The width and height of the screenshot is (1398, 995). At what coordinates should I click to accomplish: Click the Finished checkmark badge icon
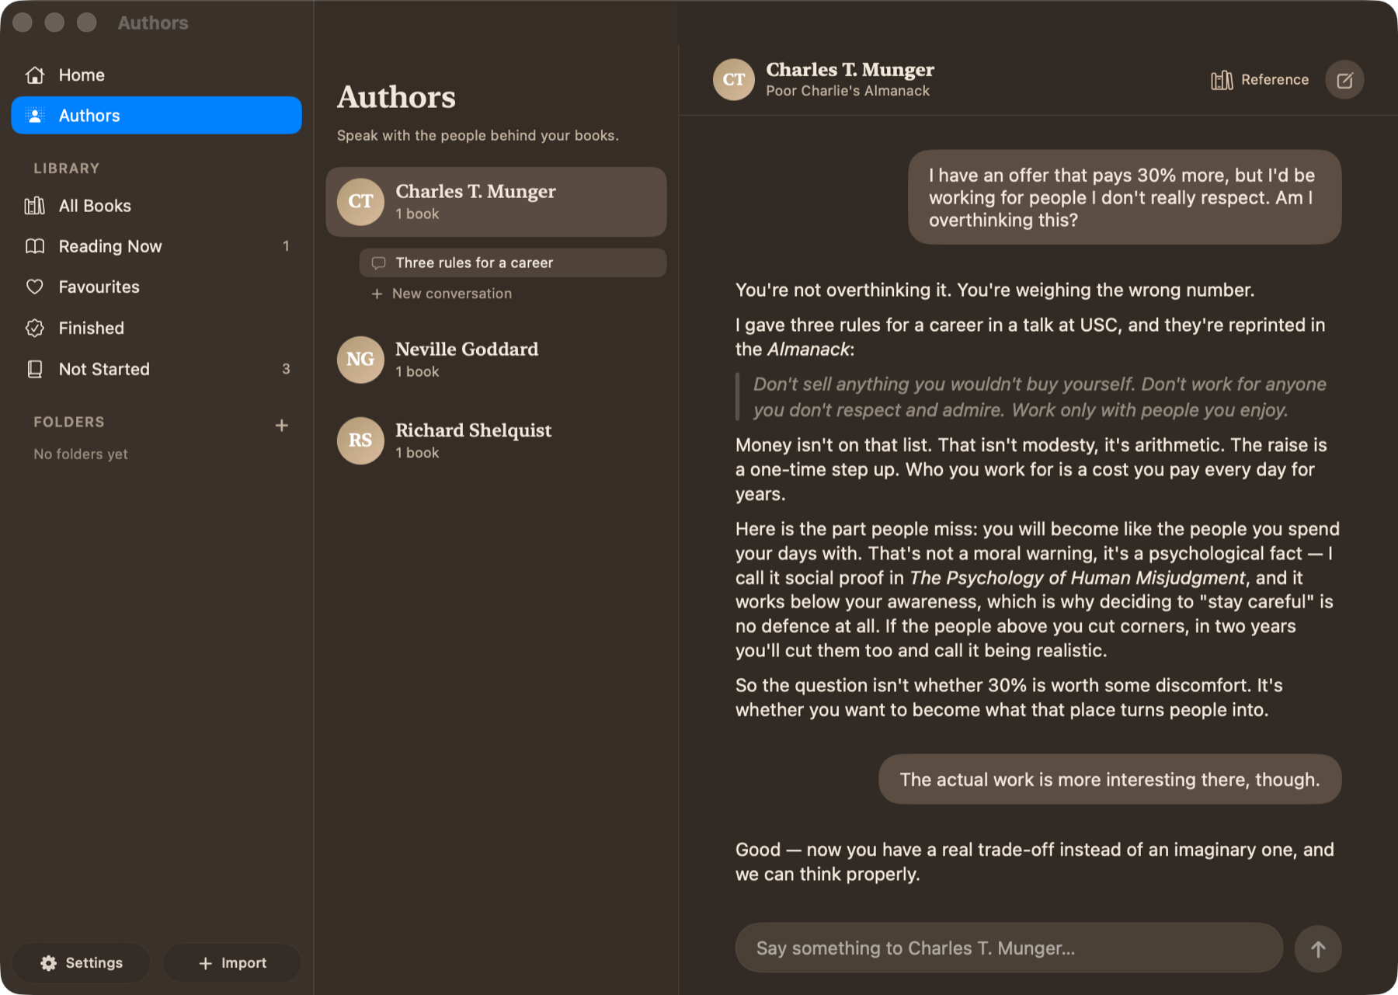[35, 328]
